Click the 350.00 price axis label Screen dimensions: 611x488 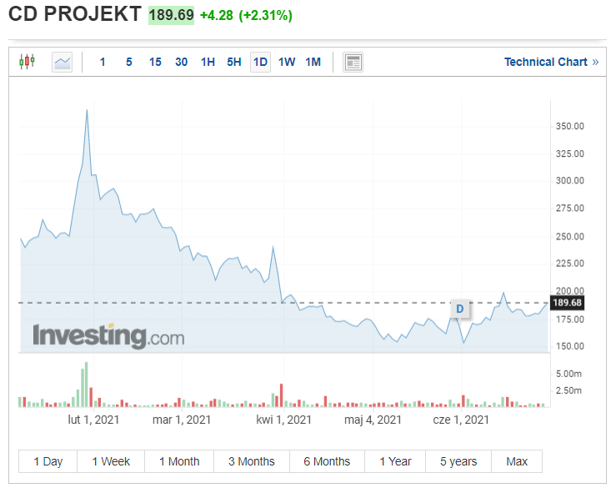[569, 126]
